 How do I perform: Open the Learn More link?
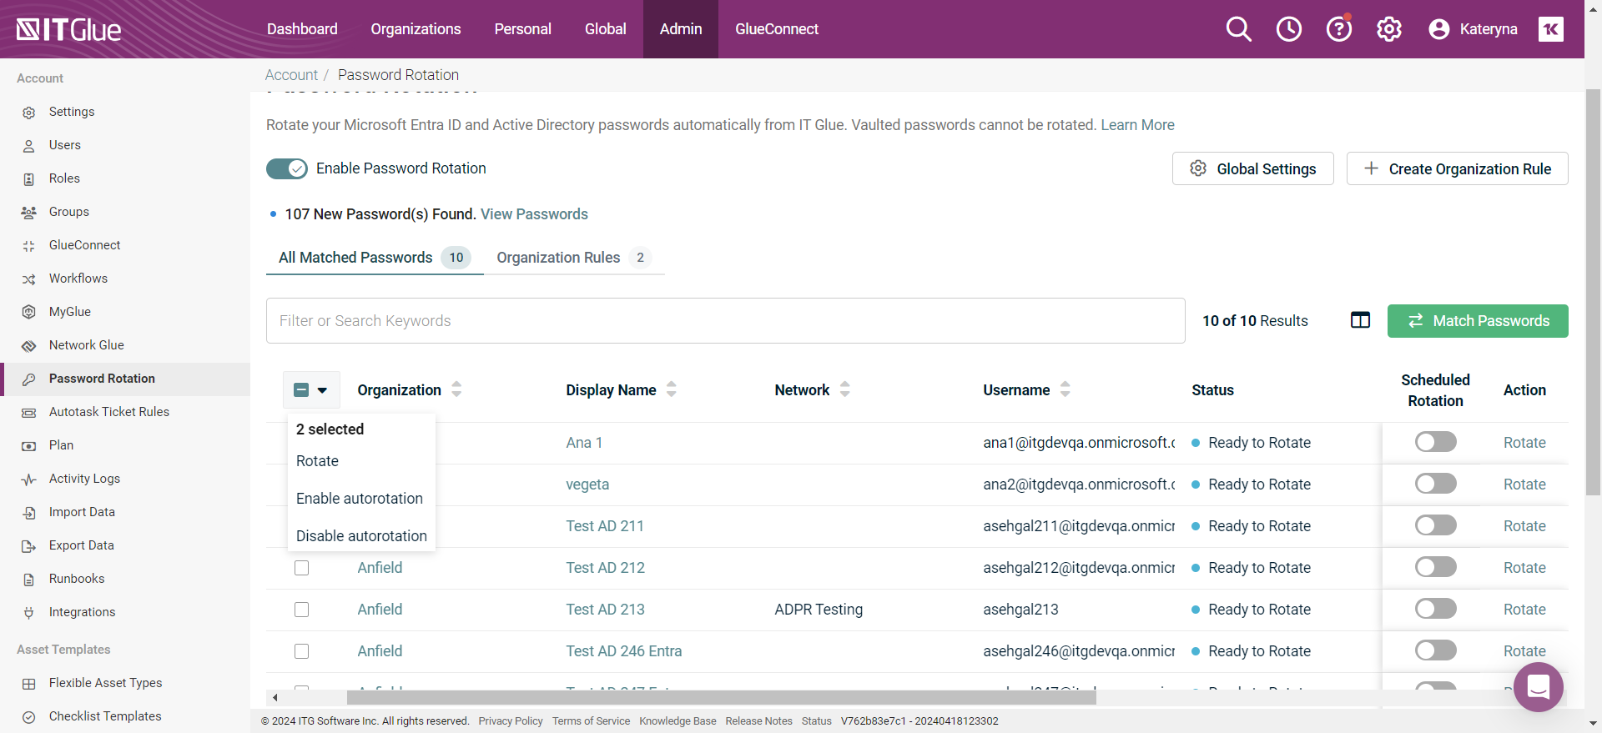tap(1137, 125)
